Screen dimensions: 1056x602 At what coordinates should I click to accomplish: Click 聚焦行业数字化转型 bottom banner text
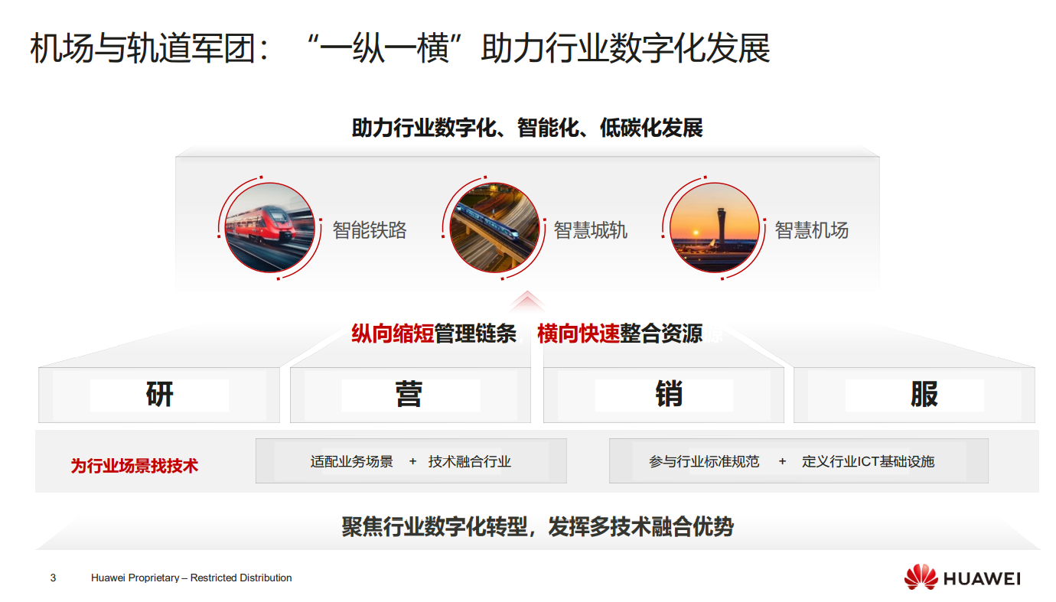[x=537, y=527]
